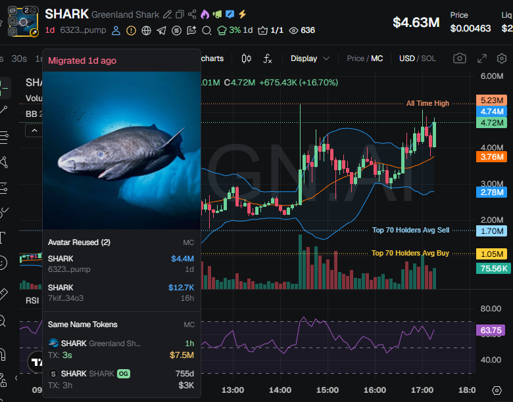Switch chart scale to Price
This screenshot has height=402, width=513.
[355, 58]
